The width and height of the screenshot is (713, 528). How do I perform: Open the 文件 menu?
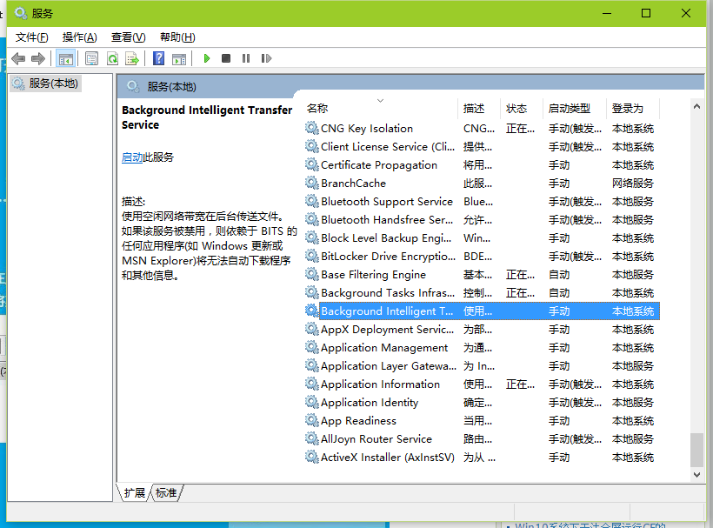[31, 37]
